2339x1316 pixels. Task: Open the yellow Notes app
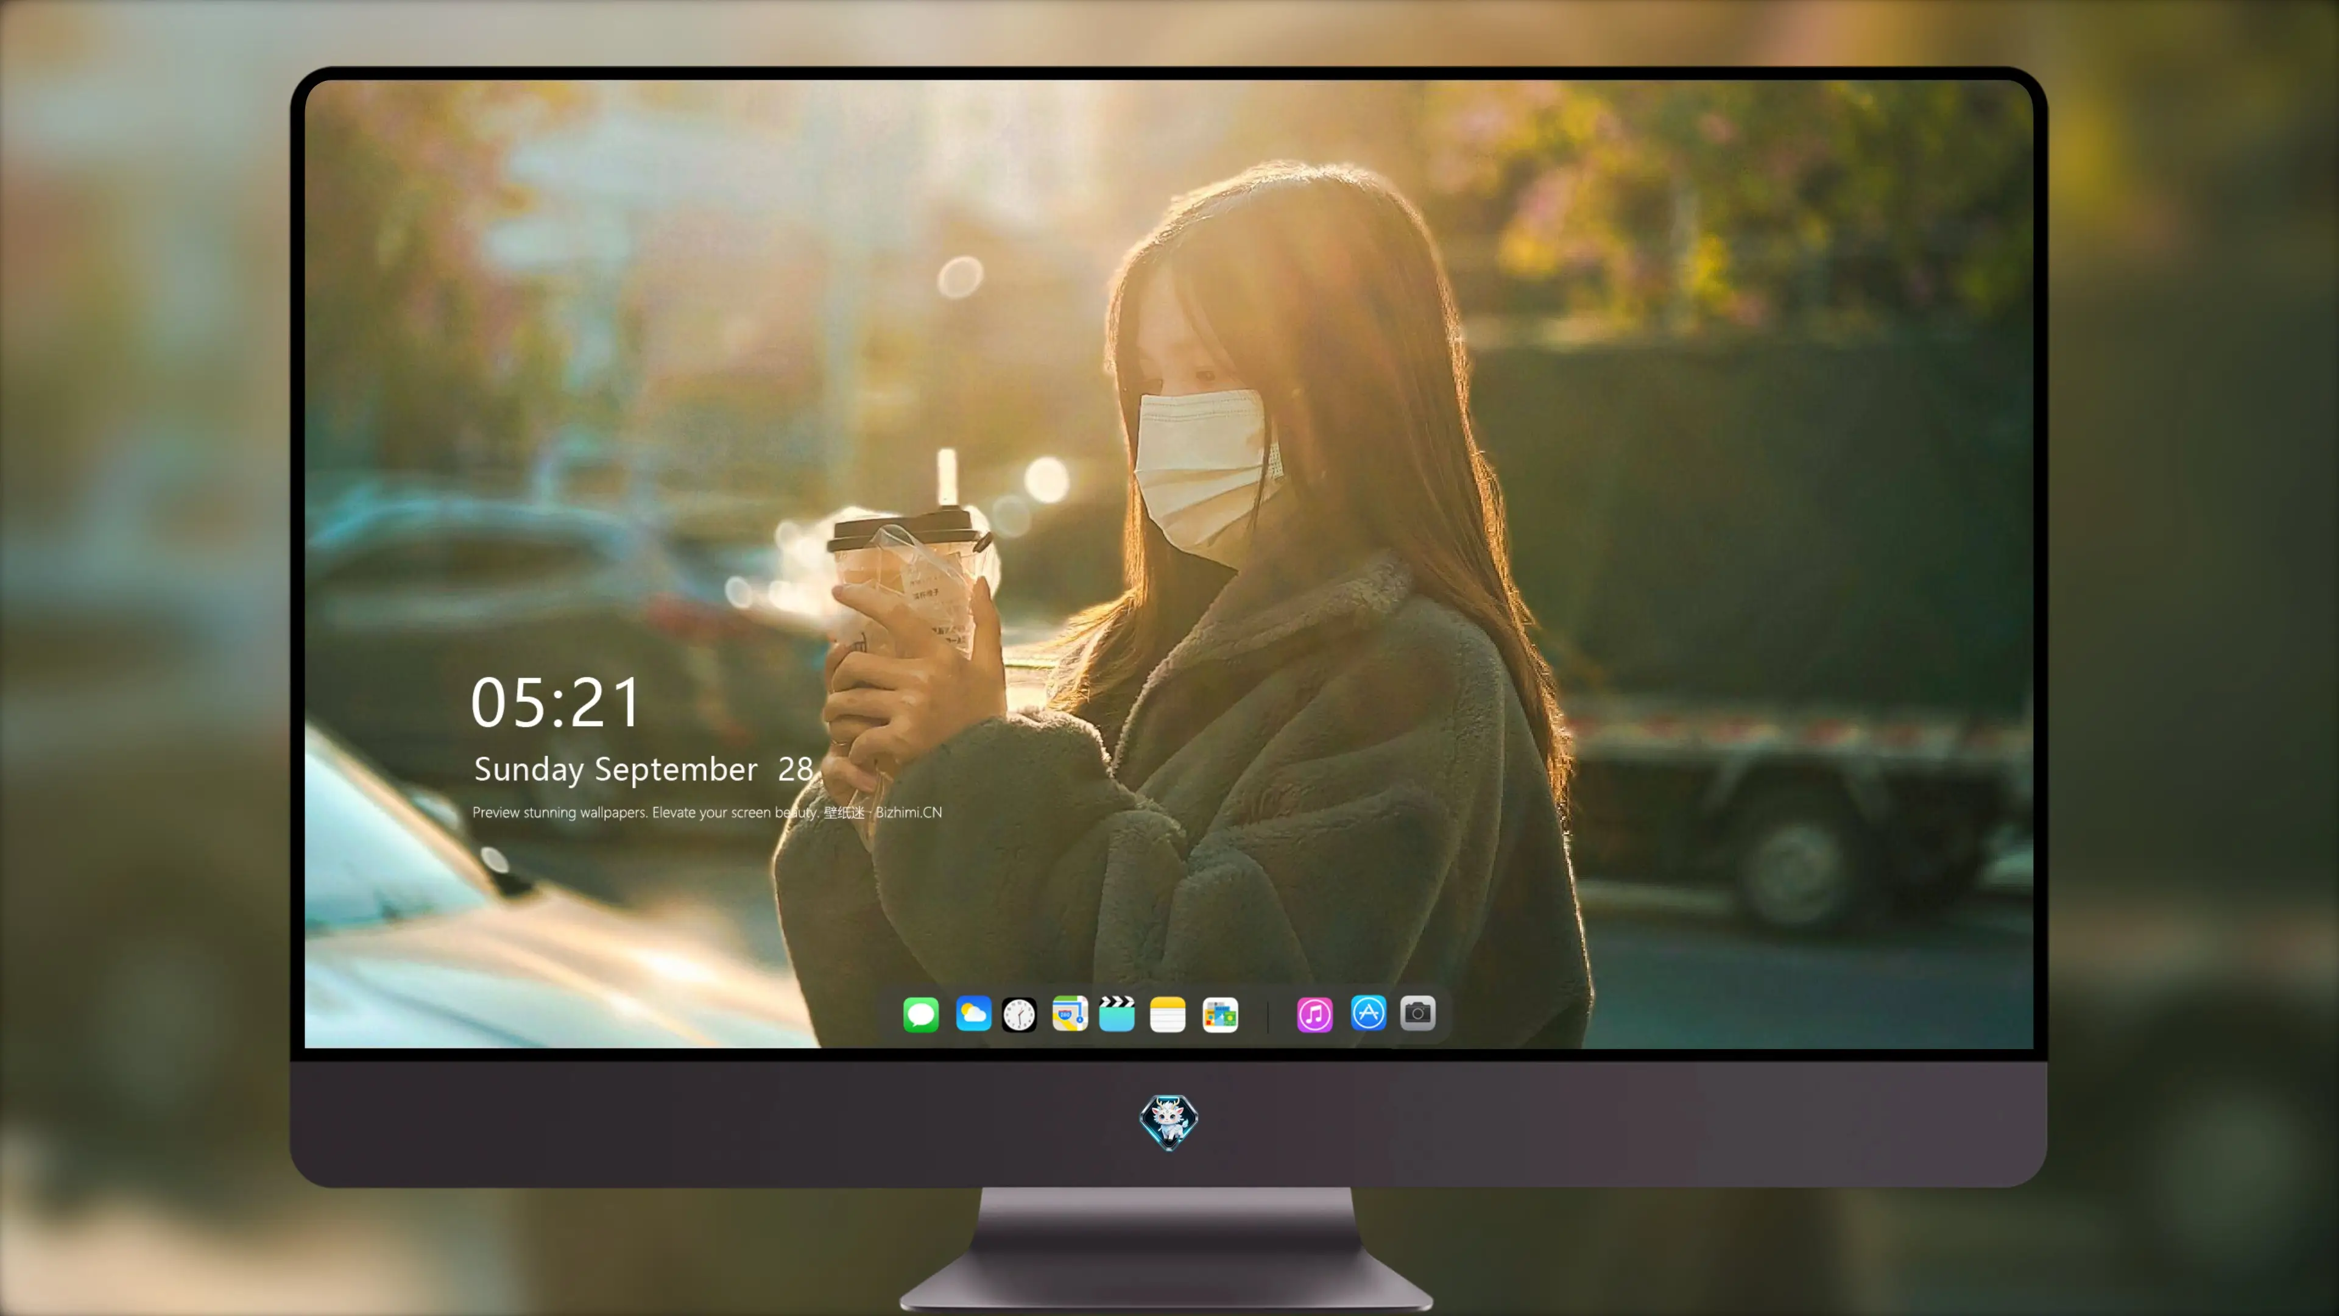(x=1168, y=1014)
